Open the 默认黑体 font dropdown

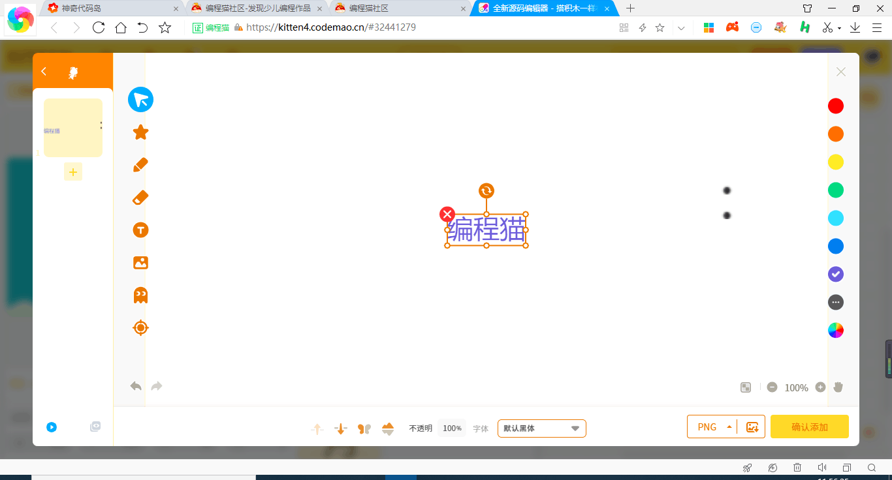542,428
